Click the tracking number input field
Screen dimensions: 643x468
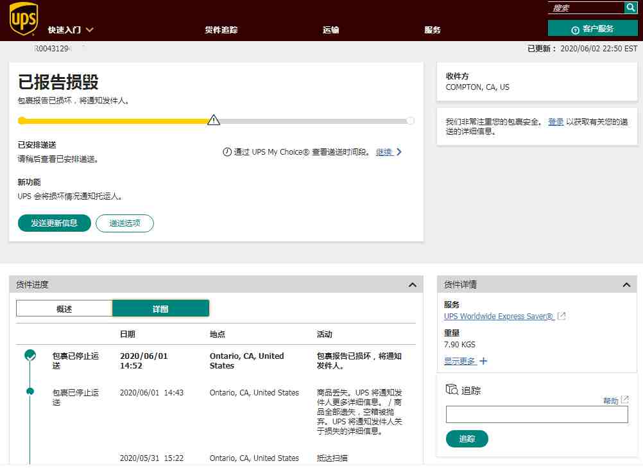click(536, 414)
